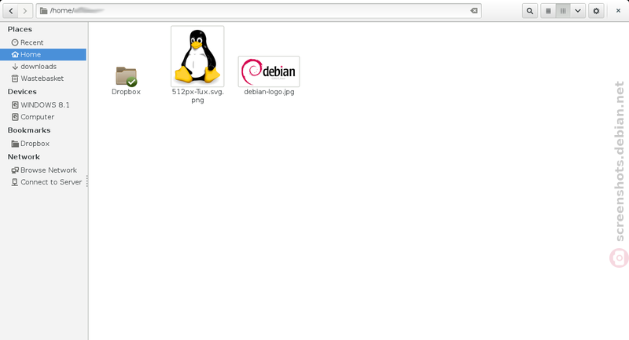Open the WINDOWS 8.1 device
The width and height of the screenshot is (629, 340).
(x=43, y=105)
